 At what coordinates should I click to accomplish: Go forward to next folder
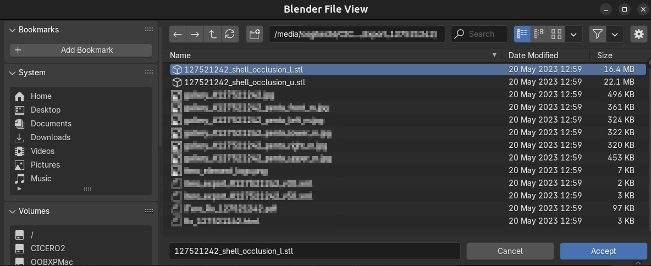click(195, 34)
